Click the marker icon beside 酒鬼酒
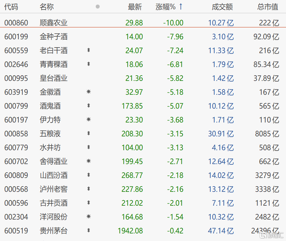This screenshot has height=241, width=286. (89, 105)
